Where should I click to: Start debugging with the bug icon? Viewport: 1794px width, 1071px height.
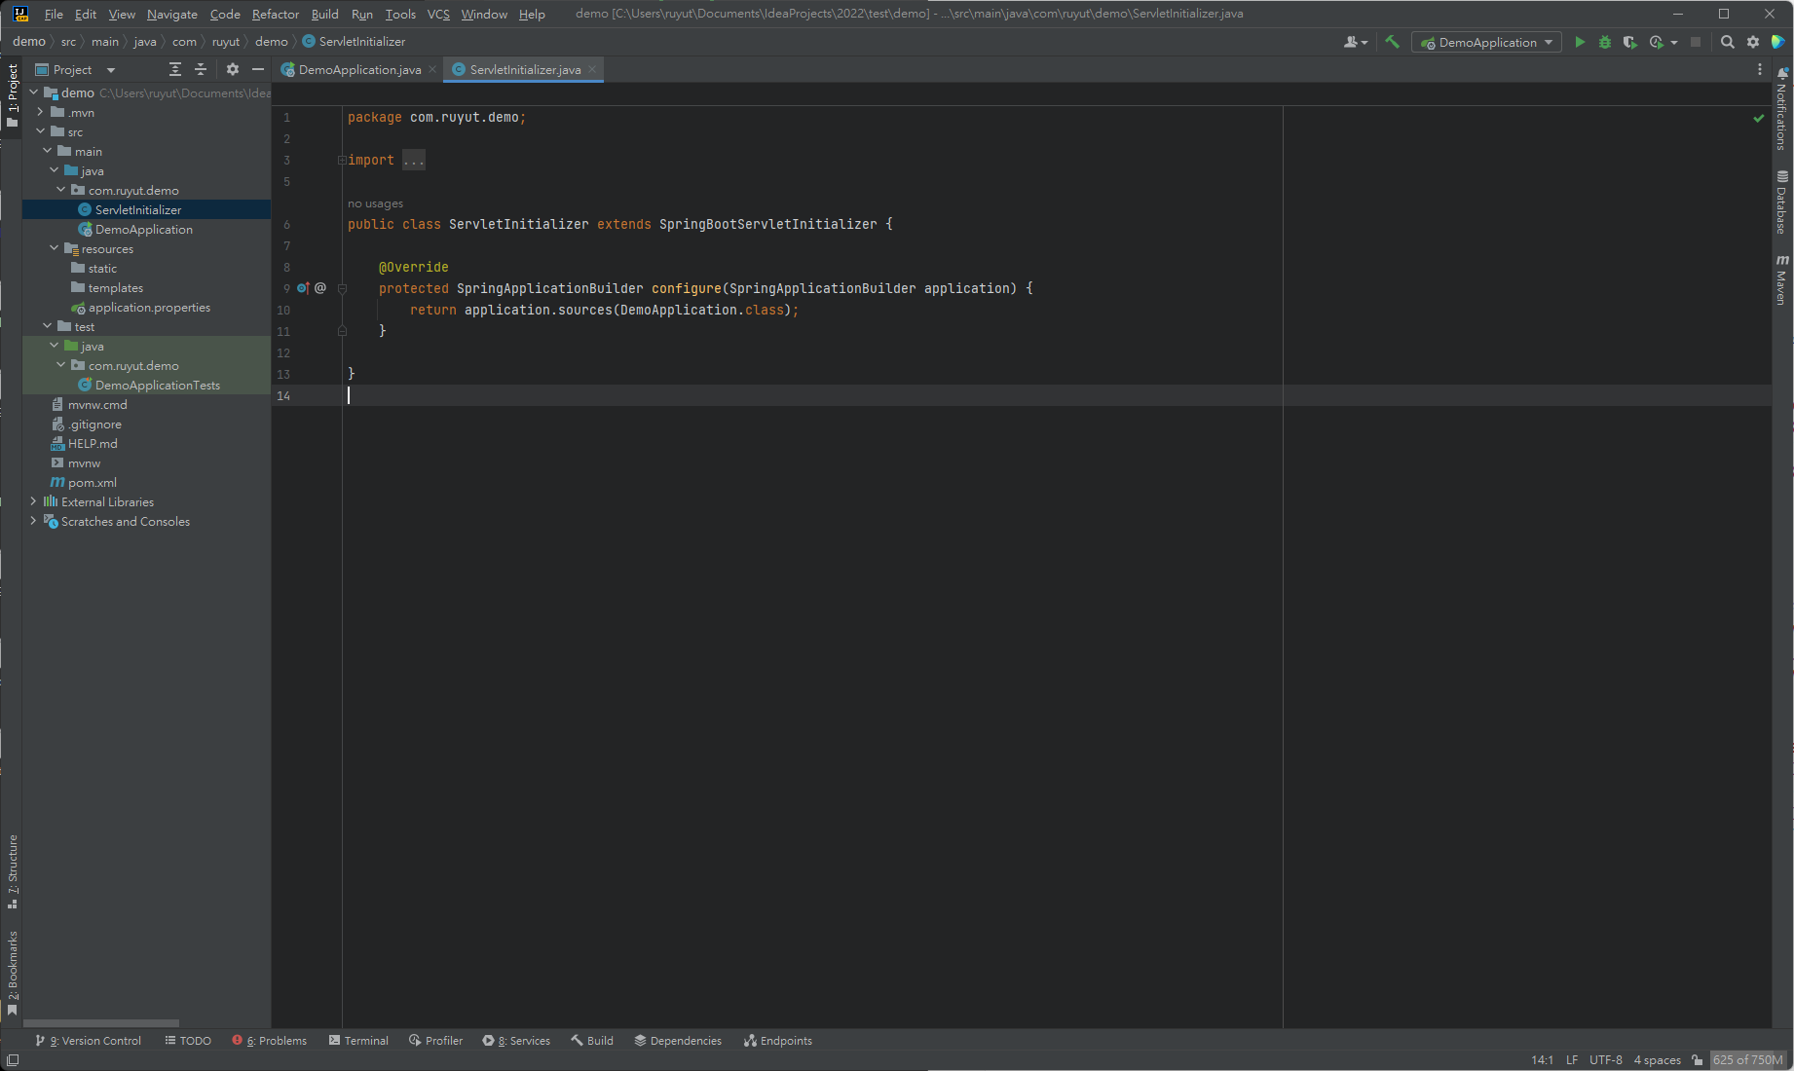(x=1605, y=42)
